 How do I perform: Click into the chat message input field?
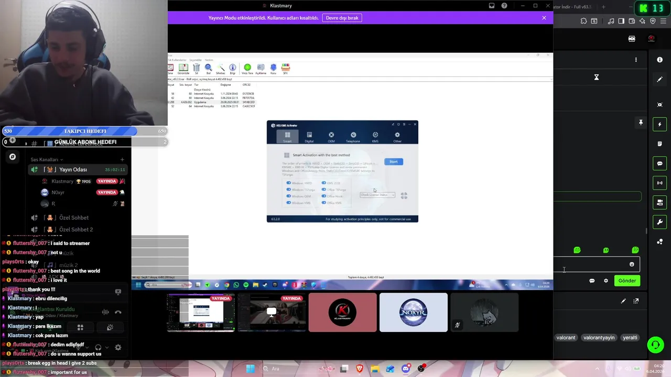coord(597,264)
